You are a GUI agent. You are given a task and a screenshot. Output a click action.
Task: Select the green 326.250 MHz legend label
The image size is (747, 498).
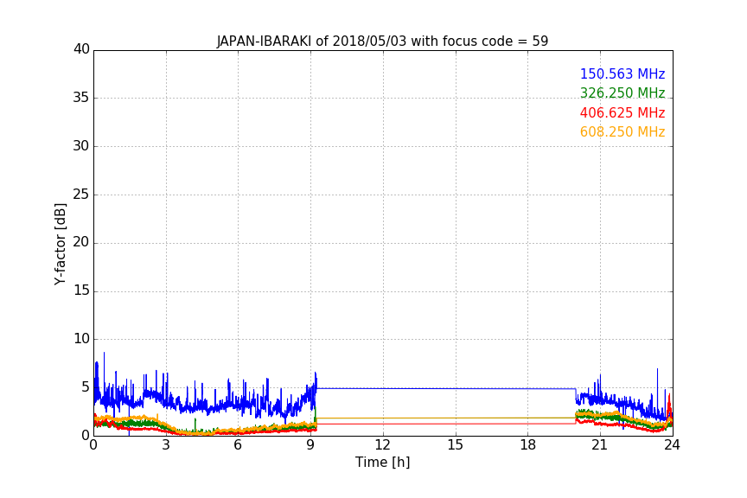pyautogui.click(x=622, y=93)
